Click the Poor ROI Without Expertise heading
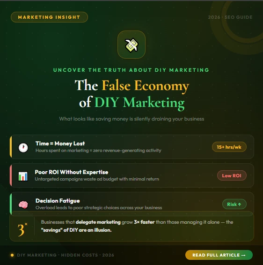The width and height of the screenshot is (263, 265). (x=72, y=172)
